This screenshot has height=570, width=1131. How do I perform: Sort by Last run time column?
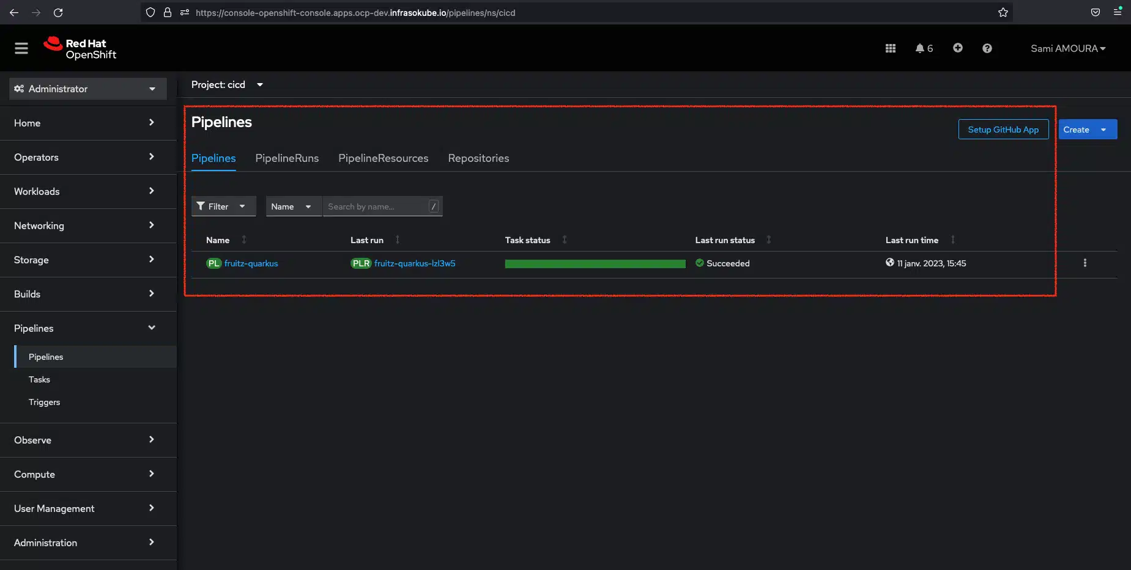click(953, 239)
